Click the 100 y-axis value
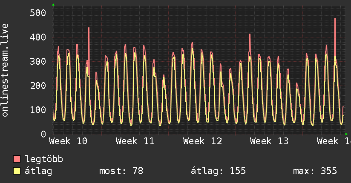351x183 pixels. (38, 110)
